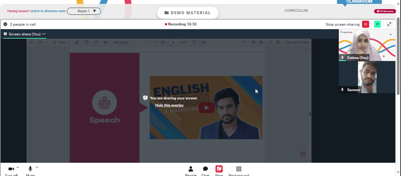401x176 pixels.
Task: Expand call to fullscreen icon
Action: click(389, 24)
